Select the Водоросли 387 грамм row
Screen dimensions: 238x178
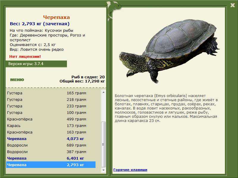coord(51,152)
